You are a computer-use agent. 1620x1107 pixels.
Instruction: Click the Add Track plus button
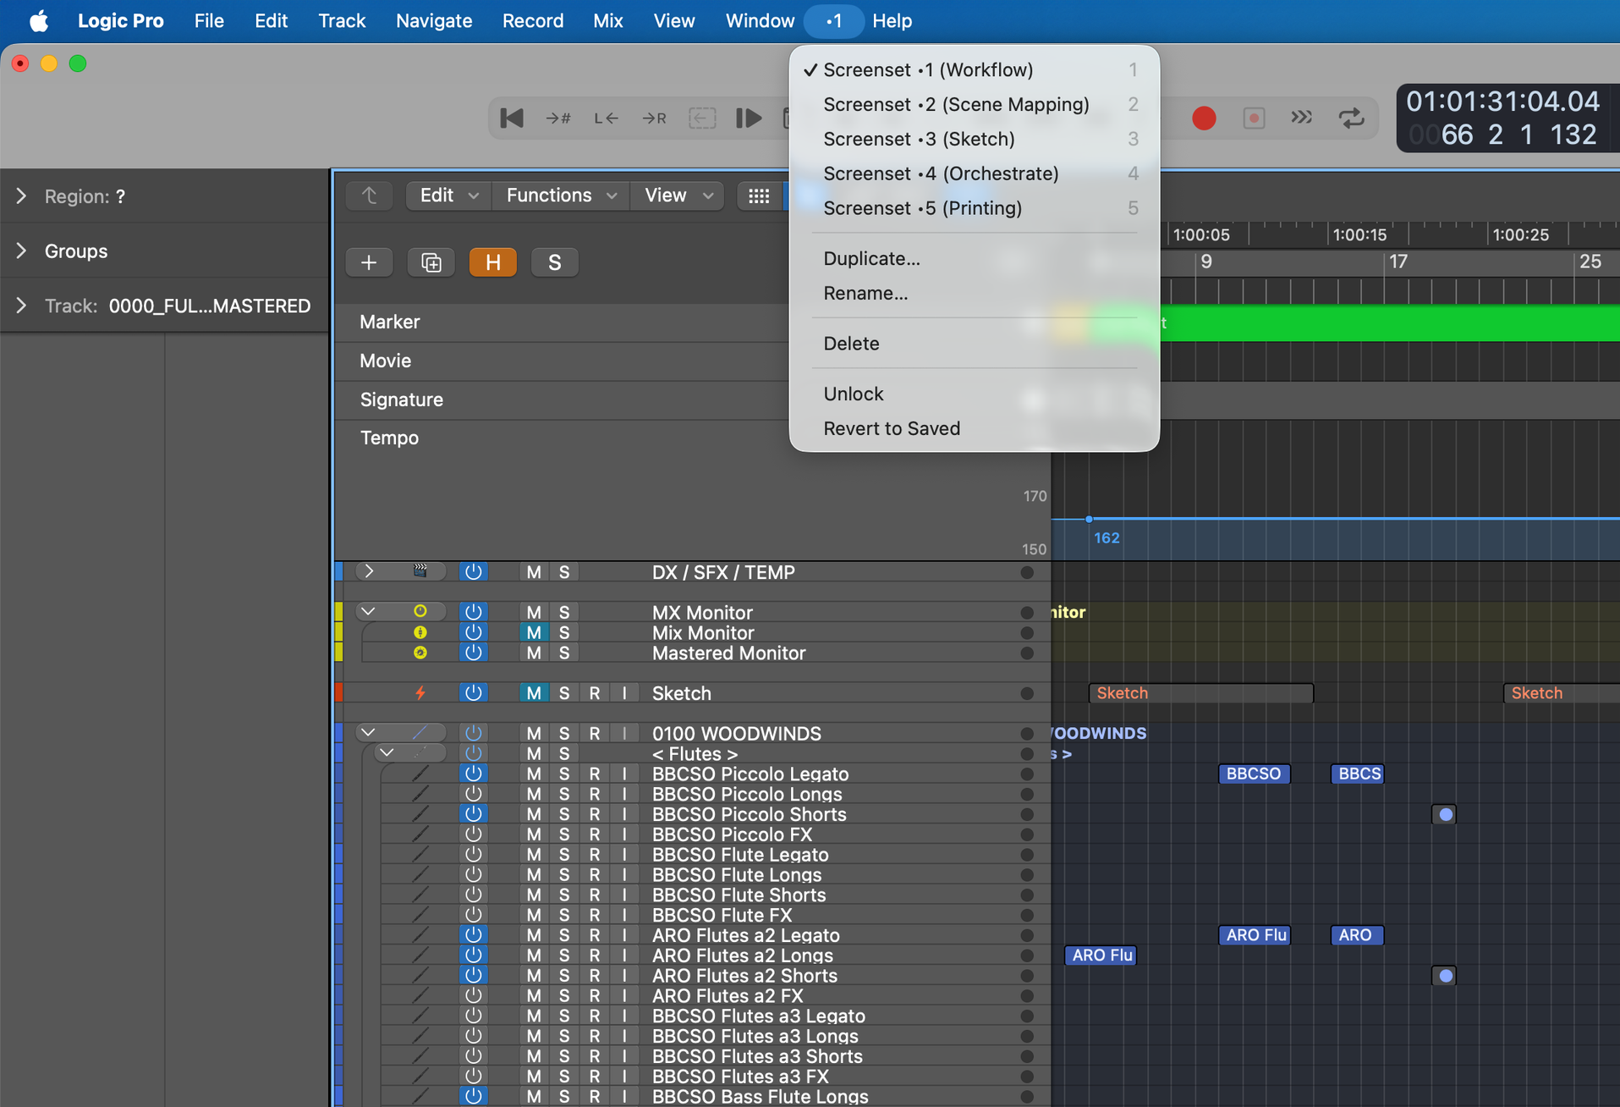[369, 262]
